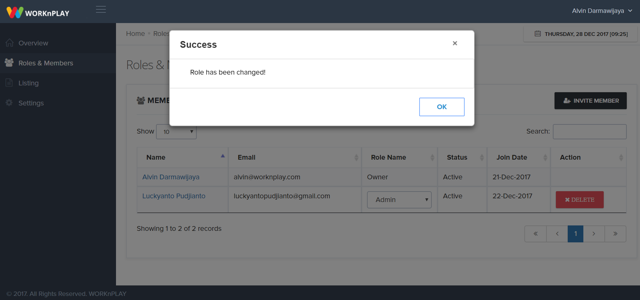Delete the Luckyanto Pudjianto member

pyautogui.click(x=579, y=200)
